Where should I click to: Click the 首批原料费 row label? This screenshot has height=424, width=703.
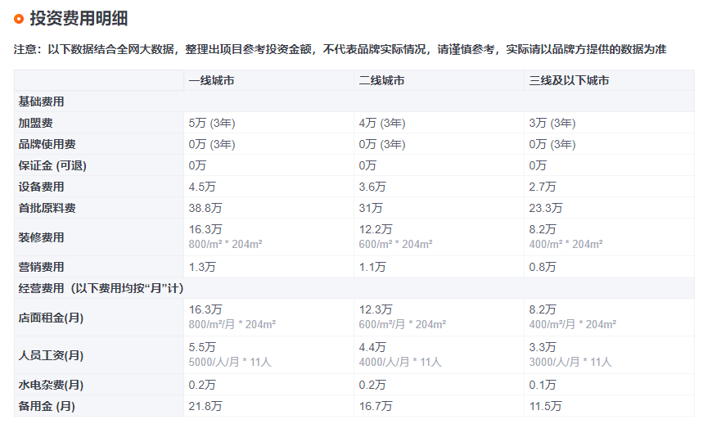(x=47, y=208)
